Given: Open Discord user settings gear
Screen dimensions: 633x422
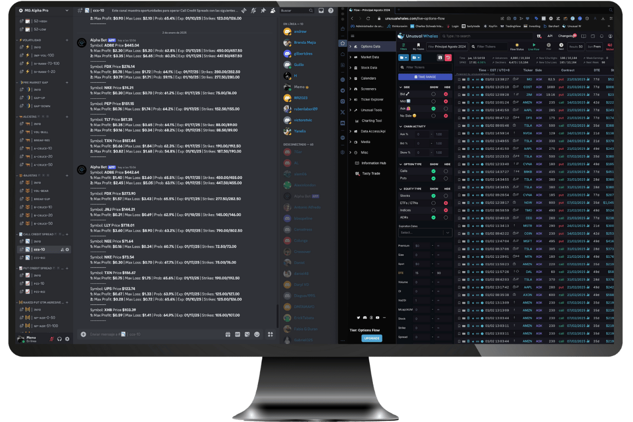Looking at the screenshot, I should [67, 339].
